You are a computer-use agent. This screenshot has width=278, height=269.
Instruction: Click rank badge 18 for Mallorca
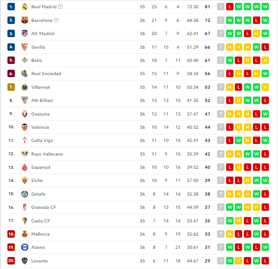coord(11,234)
